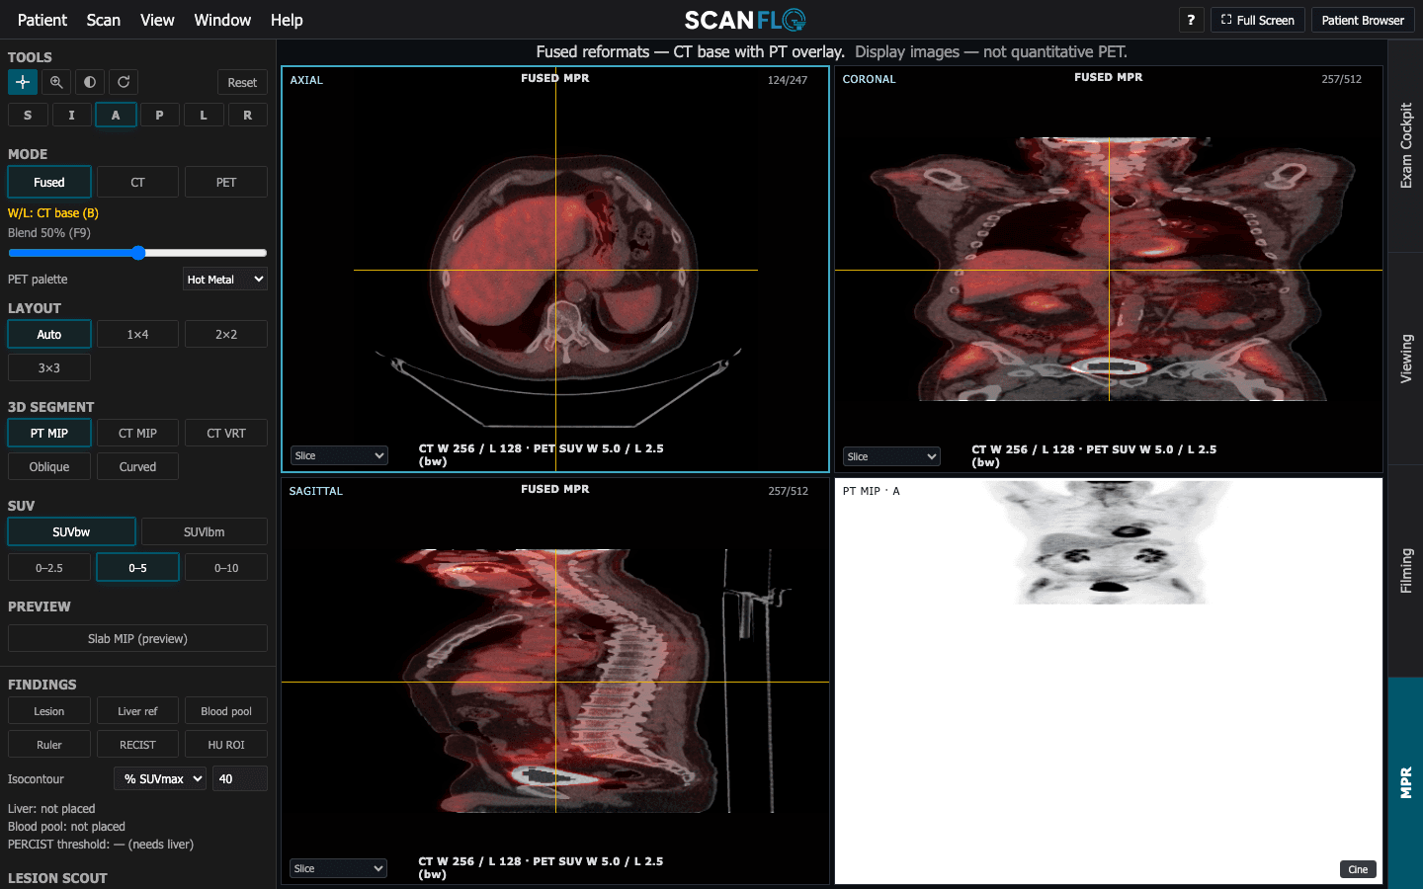Set the Superior (S) orientation
Image resolution: width=1423 pixels, height=889 pixels.
(28, 116)
